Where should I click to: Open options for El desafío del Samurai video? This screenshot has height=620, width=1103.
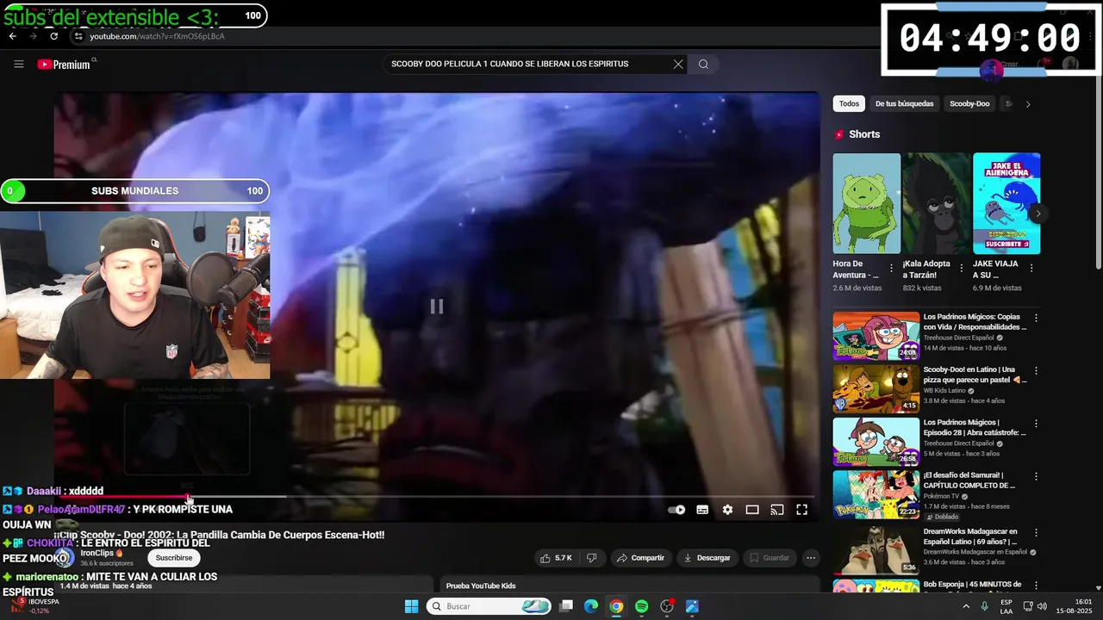point(1036,475)
